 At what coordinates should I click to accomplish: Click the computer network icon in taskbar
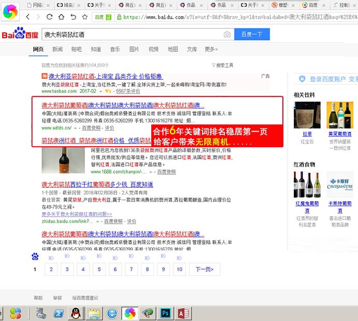41,313
